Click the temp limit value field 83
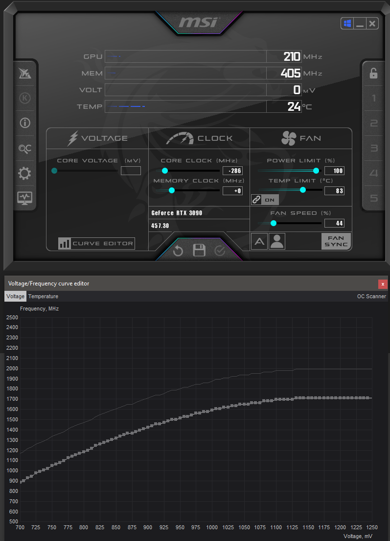The image size is (390, 541). pyautogui.click(x=334, y=191)
